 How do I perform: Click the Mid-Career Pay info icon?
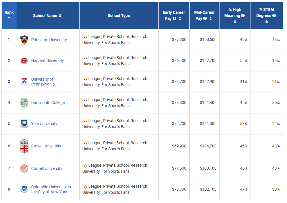pyautogui.click(x=205, y=19)
